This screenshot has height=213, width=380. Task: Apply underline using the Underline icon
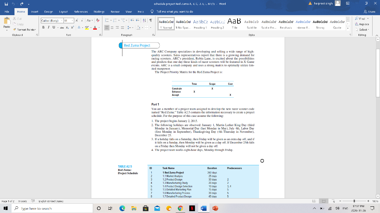(53, 27)
